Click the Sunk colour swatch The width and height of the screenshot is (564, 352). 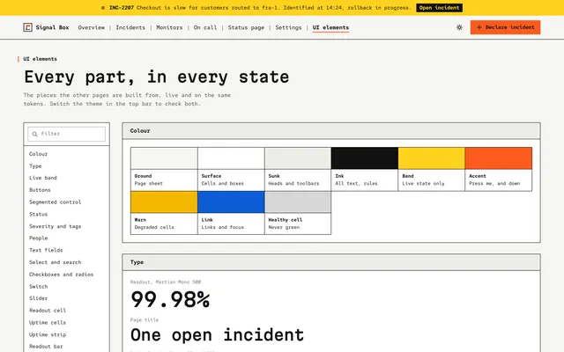click(x=298, y=158)
